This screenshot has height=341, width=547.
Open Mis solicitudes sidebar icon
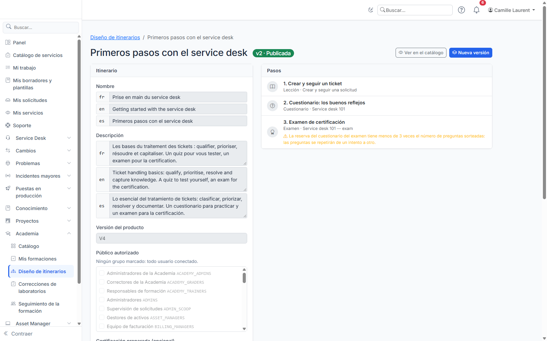click(x=8, y=100)
